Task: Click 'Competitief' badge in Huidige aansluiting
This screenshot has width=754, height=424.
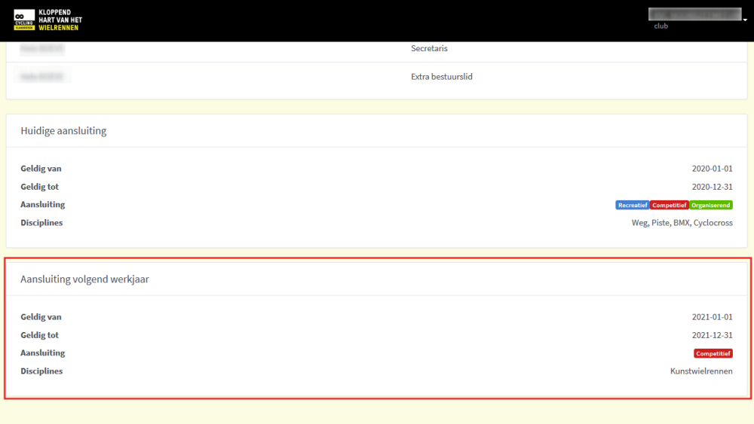Action: click(x=669, y=205)
